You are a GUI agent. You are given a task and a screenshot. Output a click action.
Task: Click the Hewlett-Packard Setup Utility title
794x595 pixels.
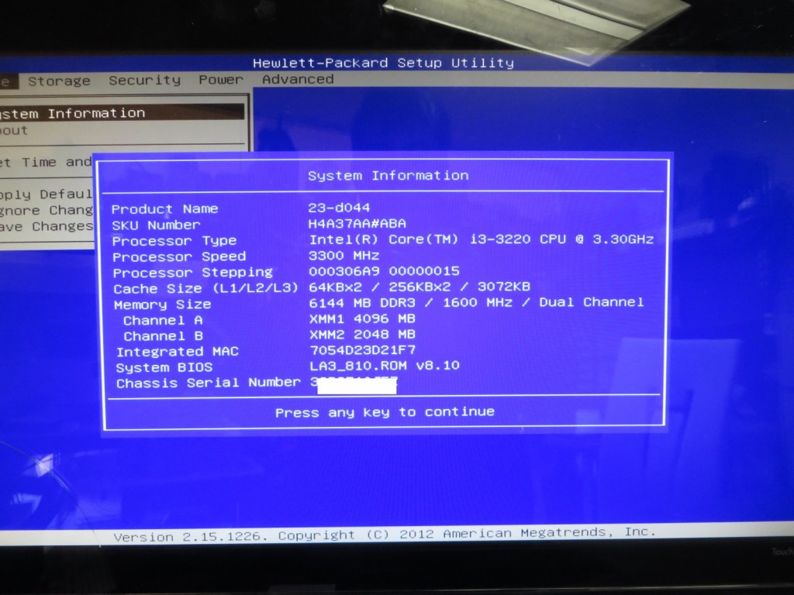(383, 63)
